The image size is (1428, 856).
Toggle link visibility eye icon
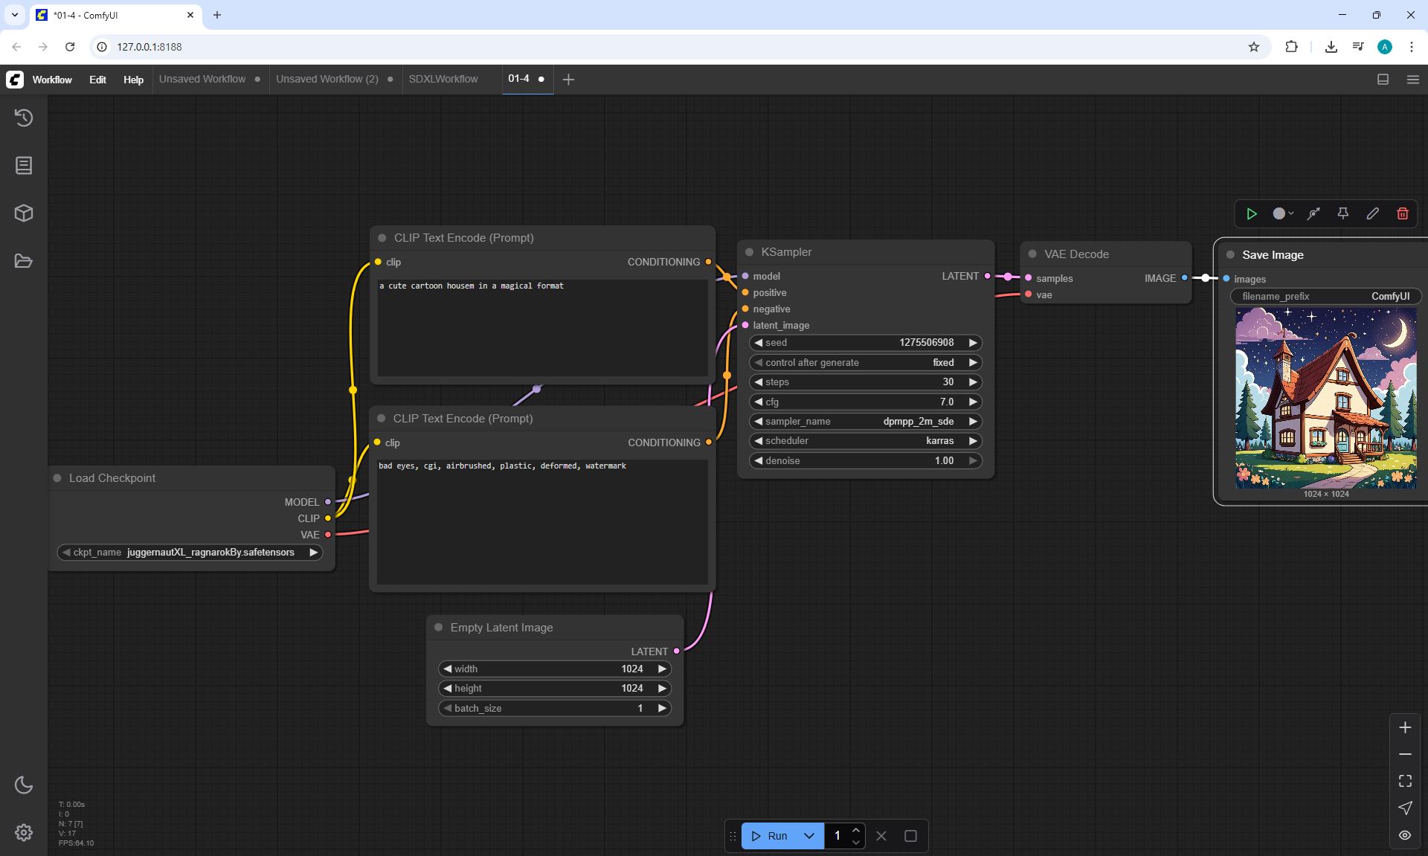[x=1405, y=835]
